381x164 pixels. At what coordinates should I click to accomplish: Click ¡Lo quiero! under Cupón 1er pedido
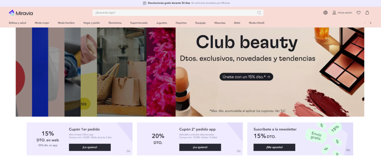[90, 147]
